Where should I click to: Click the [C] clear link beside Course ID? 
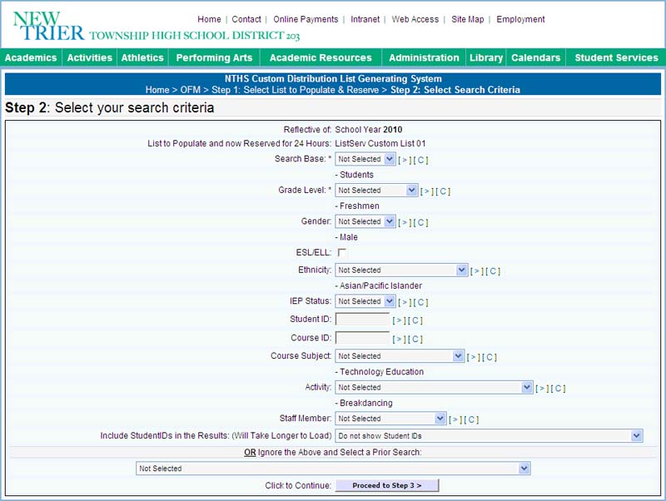(x=415, y=340)
